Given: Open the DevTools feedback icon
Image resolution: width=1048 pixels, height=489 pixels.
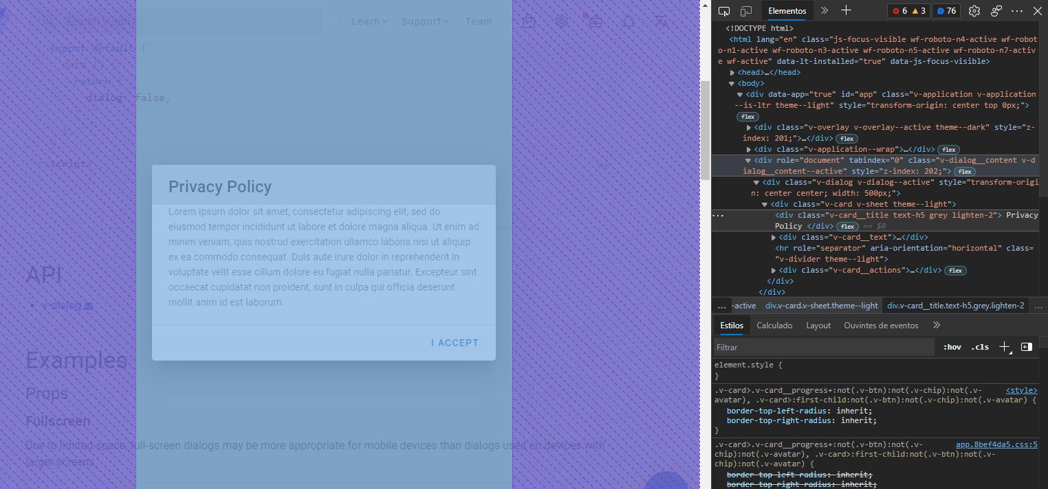Looking at the screenshot, I should tap(996, 11).
